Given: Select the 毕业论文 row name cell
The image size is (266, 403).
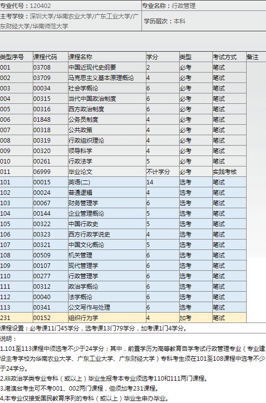Looking at the screenshot, I should 107,172.
